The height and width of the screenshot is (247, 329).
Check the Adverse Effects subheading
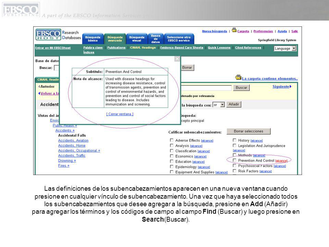point(172,140)
